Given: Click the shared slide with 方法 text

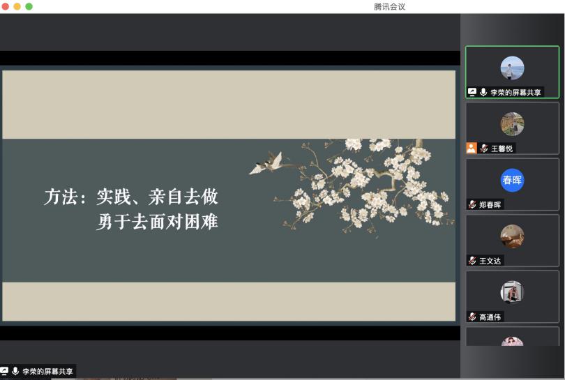Looking at the screenshot, I should (x=229, y=196).
